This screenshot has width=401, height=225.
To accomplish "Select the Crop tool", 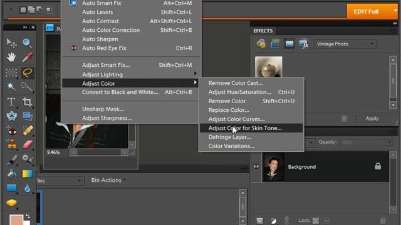I will pyautogui.click(x=27, y=102).
